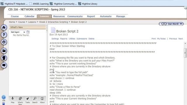The width and height of the screenshot is (187, 105).
Task: Click the "No items found." text
Action: (x=21, y=35)
